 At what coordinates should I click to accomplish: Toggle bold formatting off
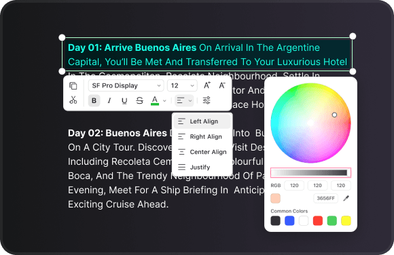(94, 100)
